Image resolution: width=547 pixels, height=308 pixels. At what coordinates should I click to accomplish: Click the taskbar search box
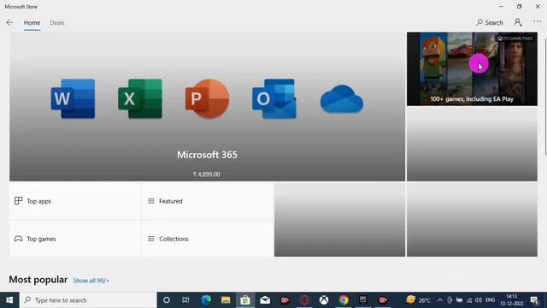88,300
